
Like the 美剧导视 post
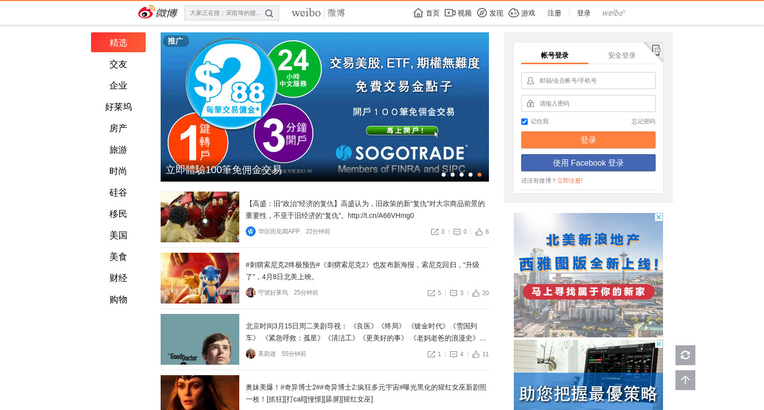[476, 354]
